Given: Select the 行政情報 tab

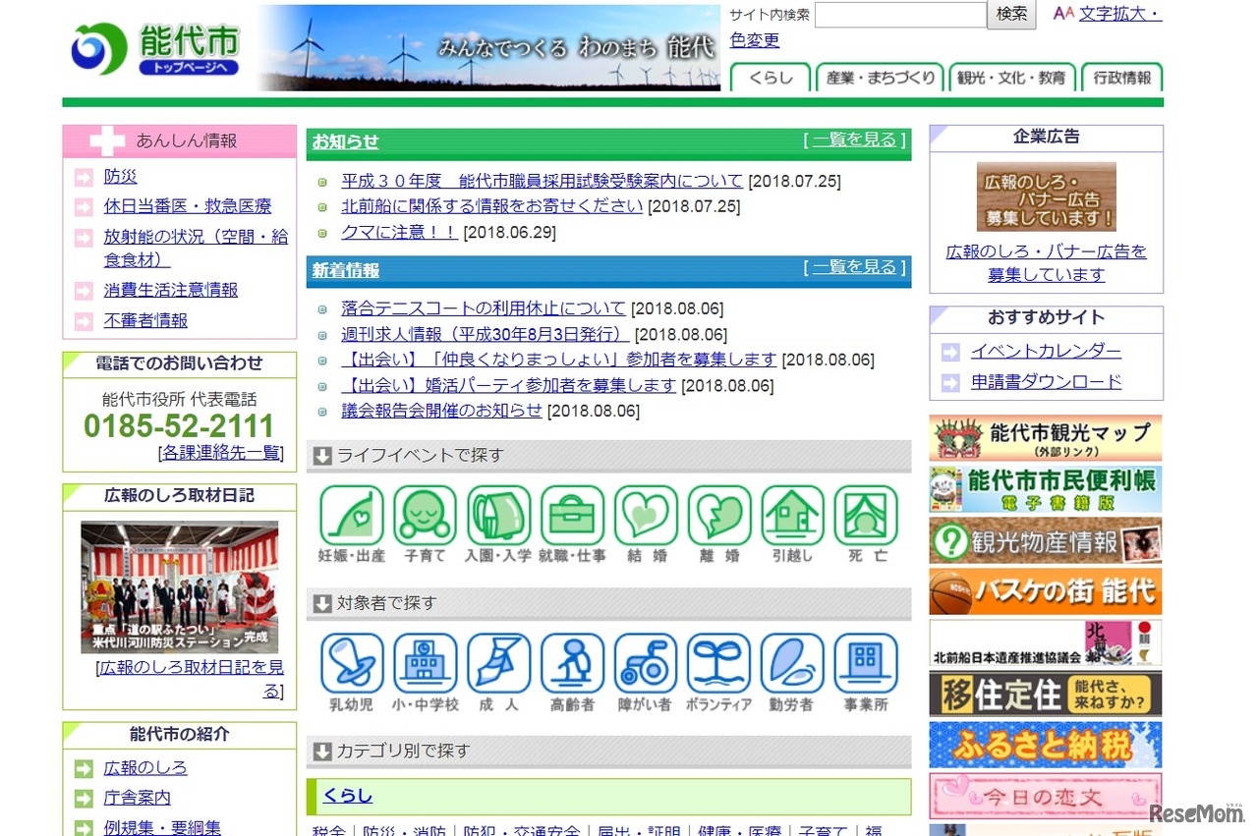Looking at the screenshot, I should point(1121,78).
